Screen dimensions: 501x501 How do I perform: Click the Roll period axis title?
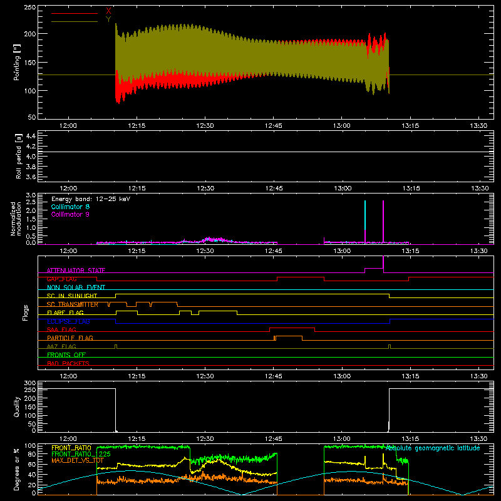tap(19, 156)
